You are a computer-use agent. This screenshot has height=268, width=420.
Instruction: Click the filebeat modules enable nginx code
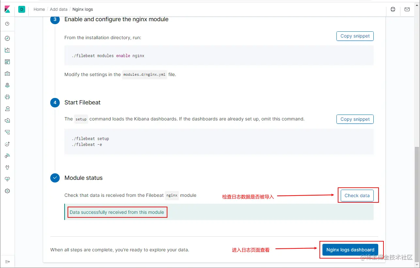coord(108,55)
